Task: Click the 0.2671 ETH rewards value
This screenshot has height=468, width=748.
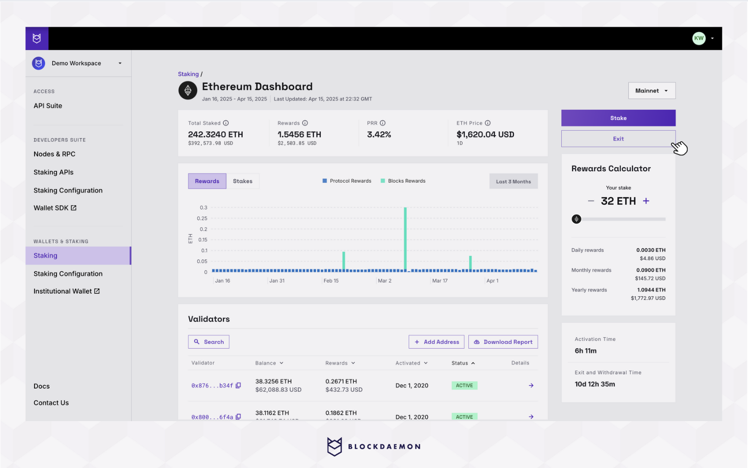Action: coord(341,382)
